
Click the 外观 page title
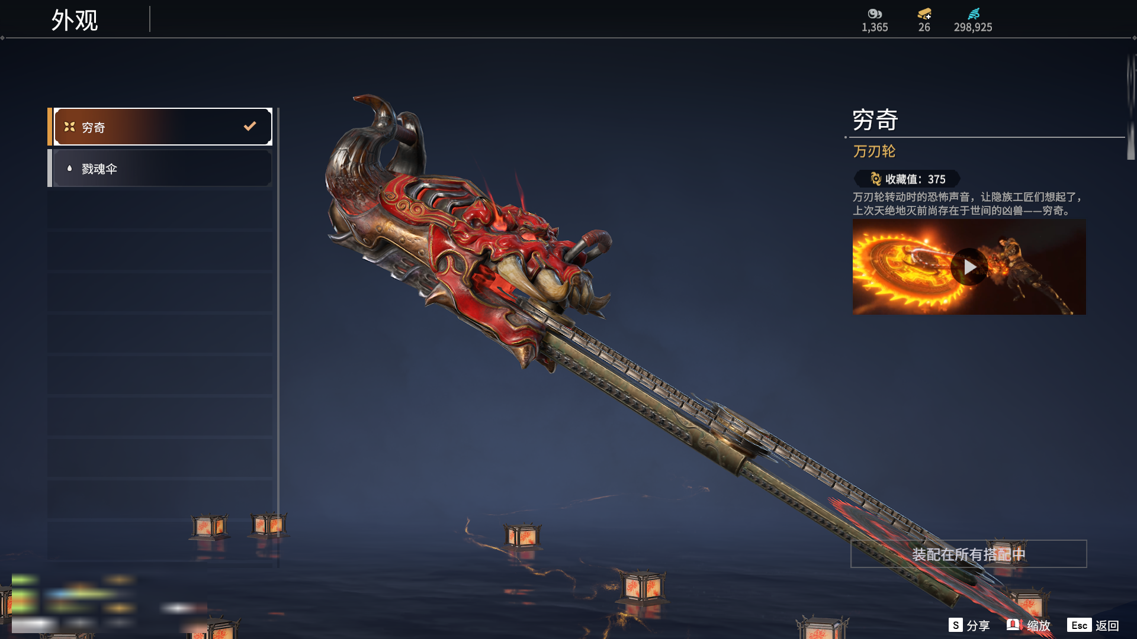tap(75, 20)
